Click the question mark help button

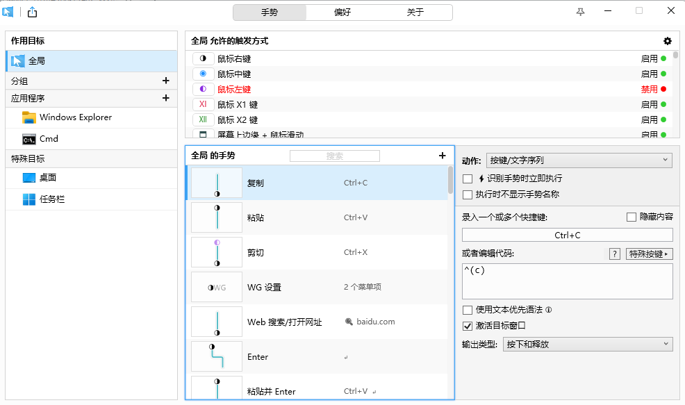click(614, 254)
